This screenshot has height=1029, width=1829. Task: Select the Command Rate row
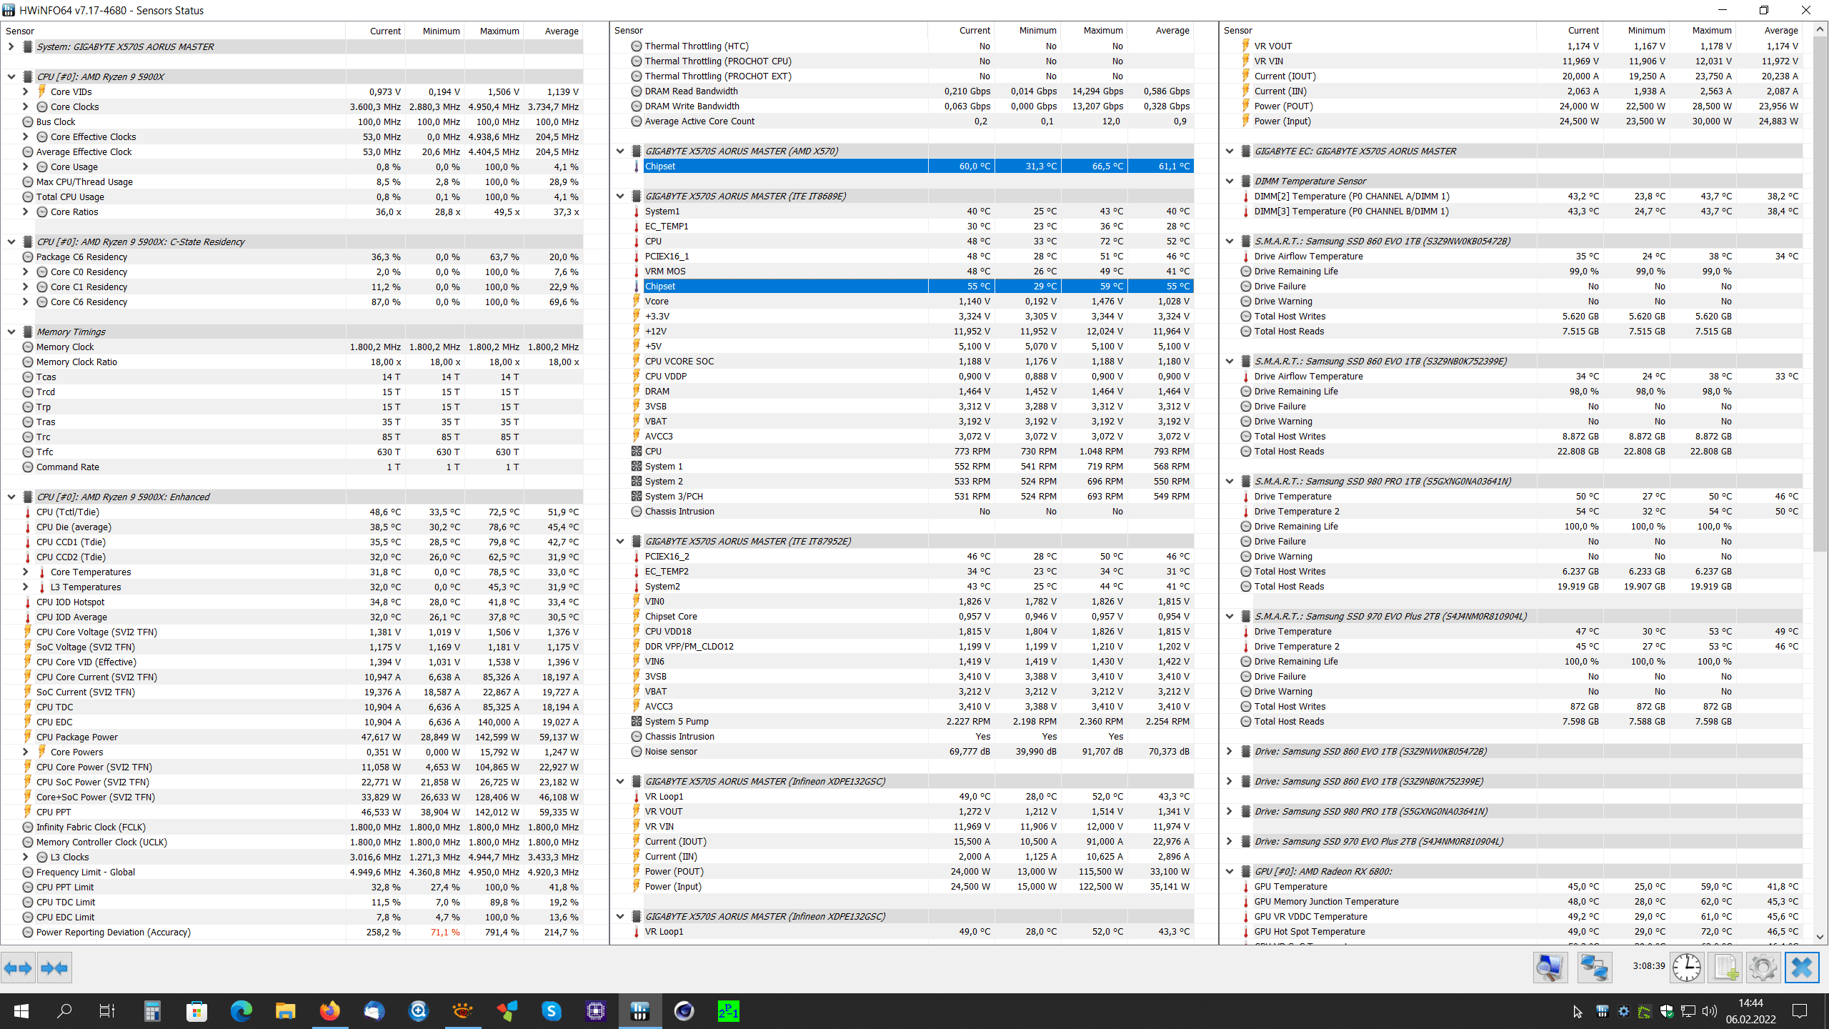pyautogui.click(x=292, y=467)
